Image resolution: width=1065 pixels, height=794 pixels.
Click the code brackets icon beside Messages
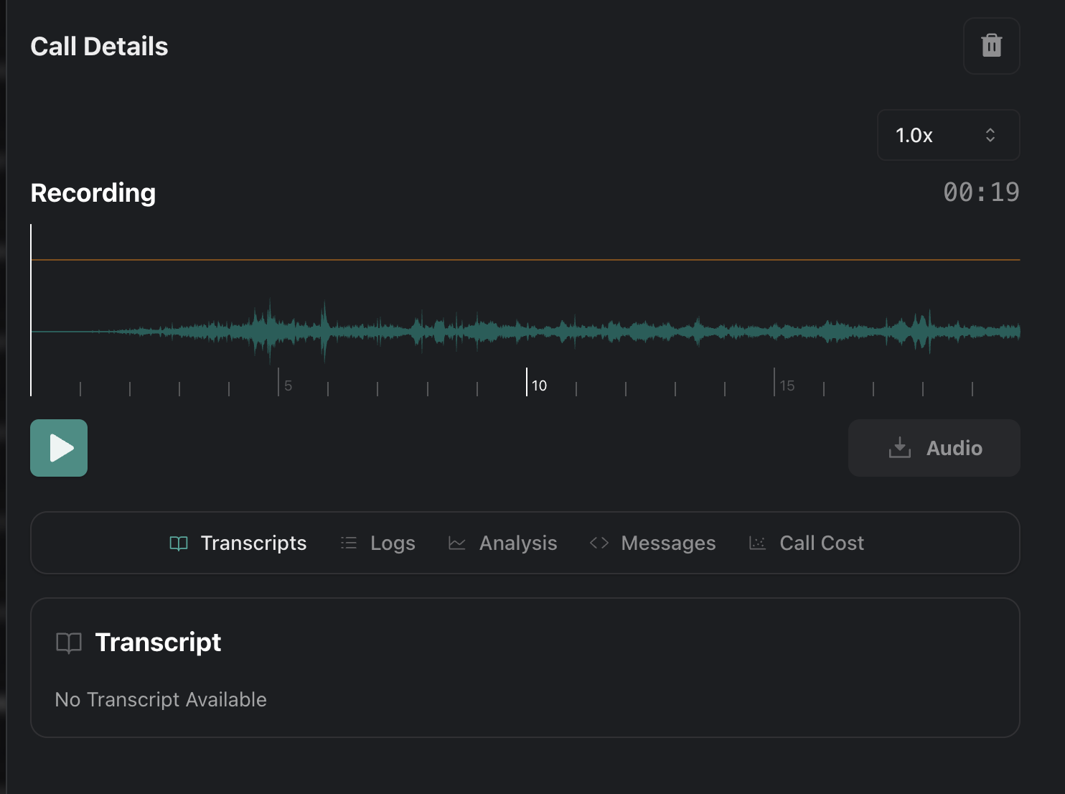[x=599, y=543]
